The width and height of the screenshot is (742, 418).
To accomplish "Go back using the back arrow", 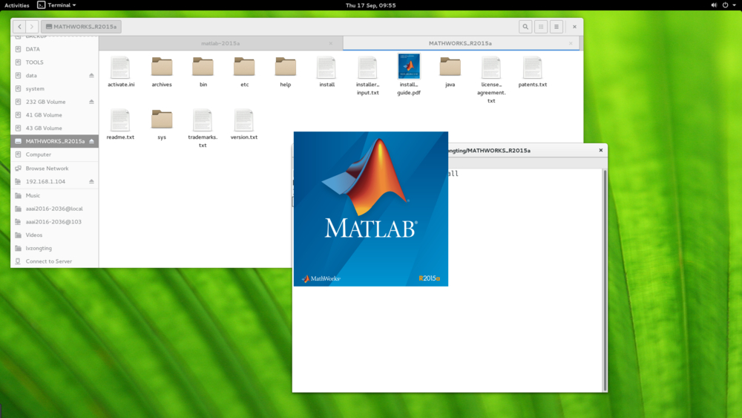I will point(19,27).
